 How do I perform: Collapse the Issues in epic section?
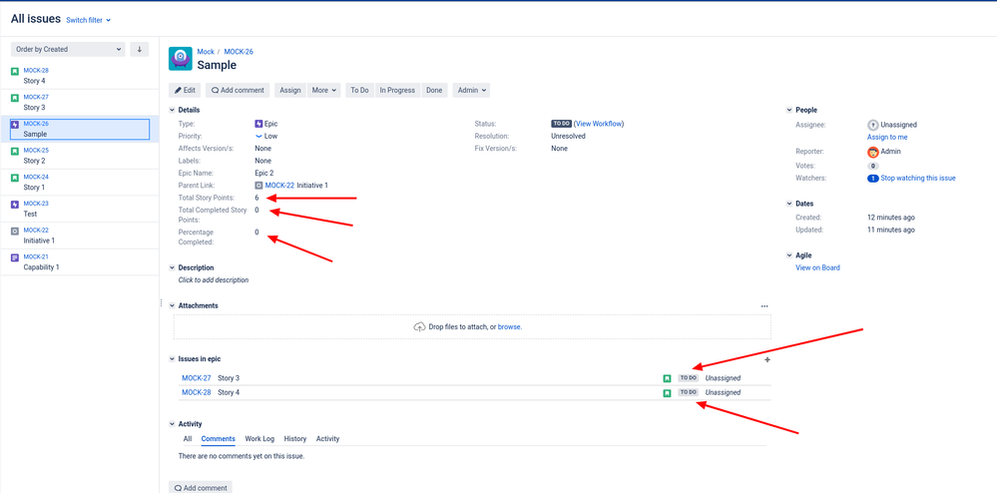[x=172, y=359]
